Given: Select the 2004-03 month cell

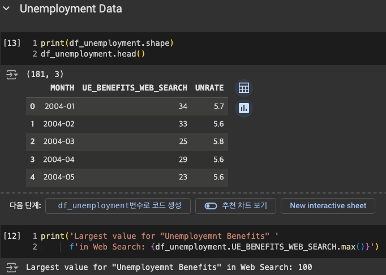Looking at the screenshot, I should click(x=59, y=141).
